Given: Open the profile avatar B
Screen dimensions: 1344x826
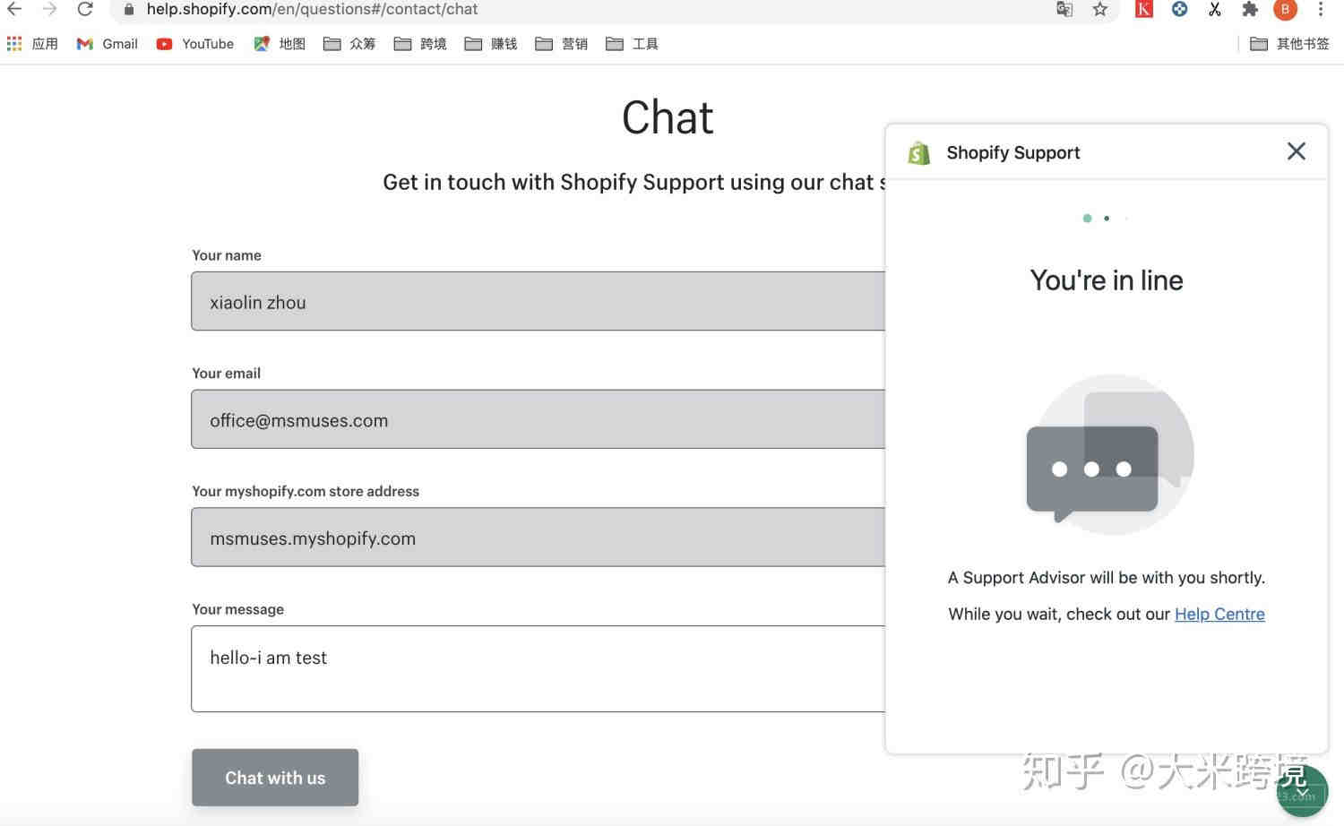Looking at the screenshot, I should tap(1285, 9).
